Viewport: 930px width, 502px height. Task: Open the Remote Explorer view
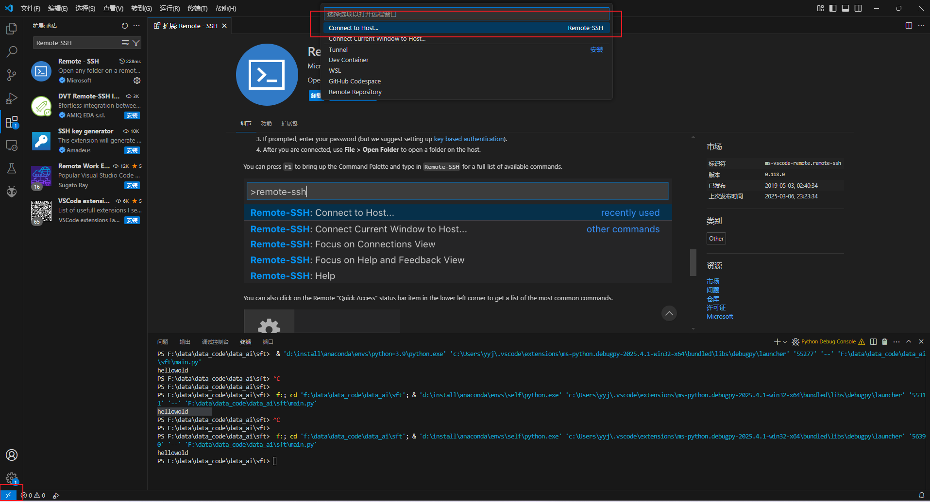point(12,145)
